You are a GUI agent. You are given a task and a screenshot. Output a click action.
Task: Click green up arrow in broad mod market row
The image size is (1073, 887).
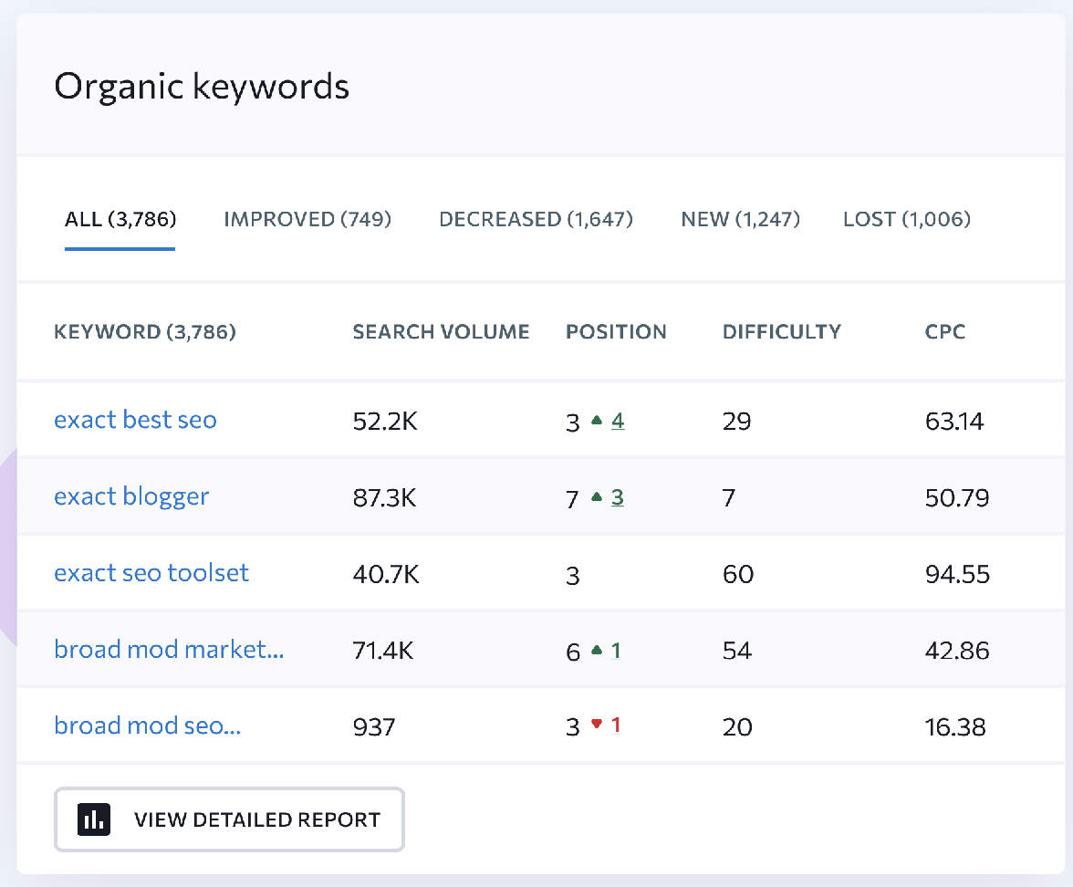pos(597,650)
